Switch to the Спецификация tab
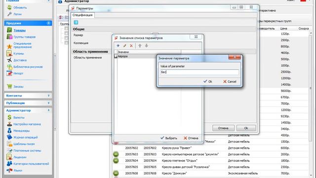The width and height of the screenshot is (316, 178). [x=82, y=15]
